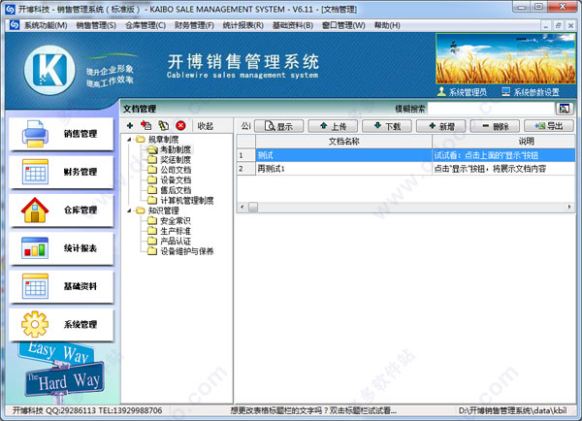Click the title bar application icon
Viewport: 582px width, 421px height.
pyautogui.click(x=10, y=9)
